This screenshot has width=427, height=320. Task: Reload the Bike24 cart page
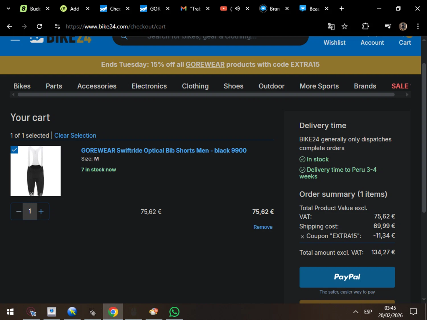39,26
